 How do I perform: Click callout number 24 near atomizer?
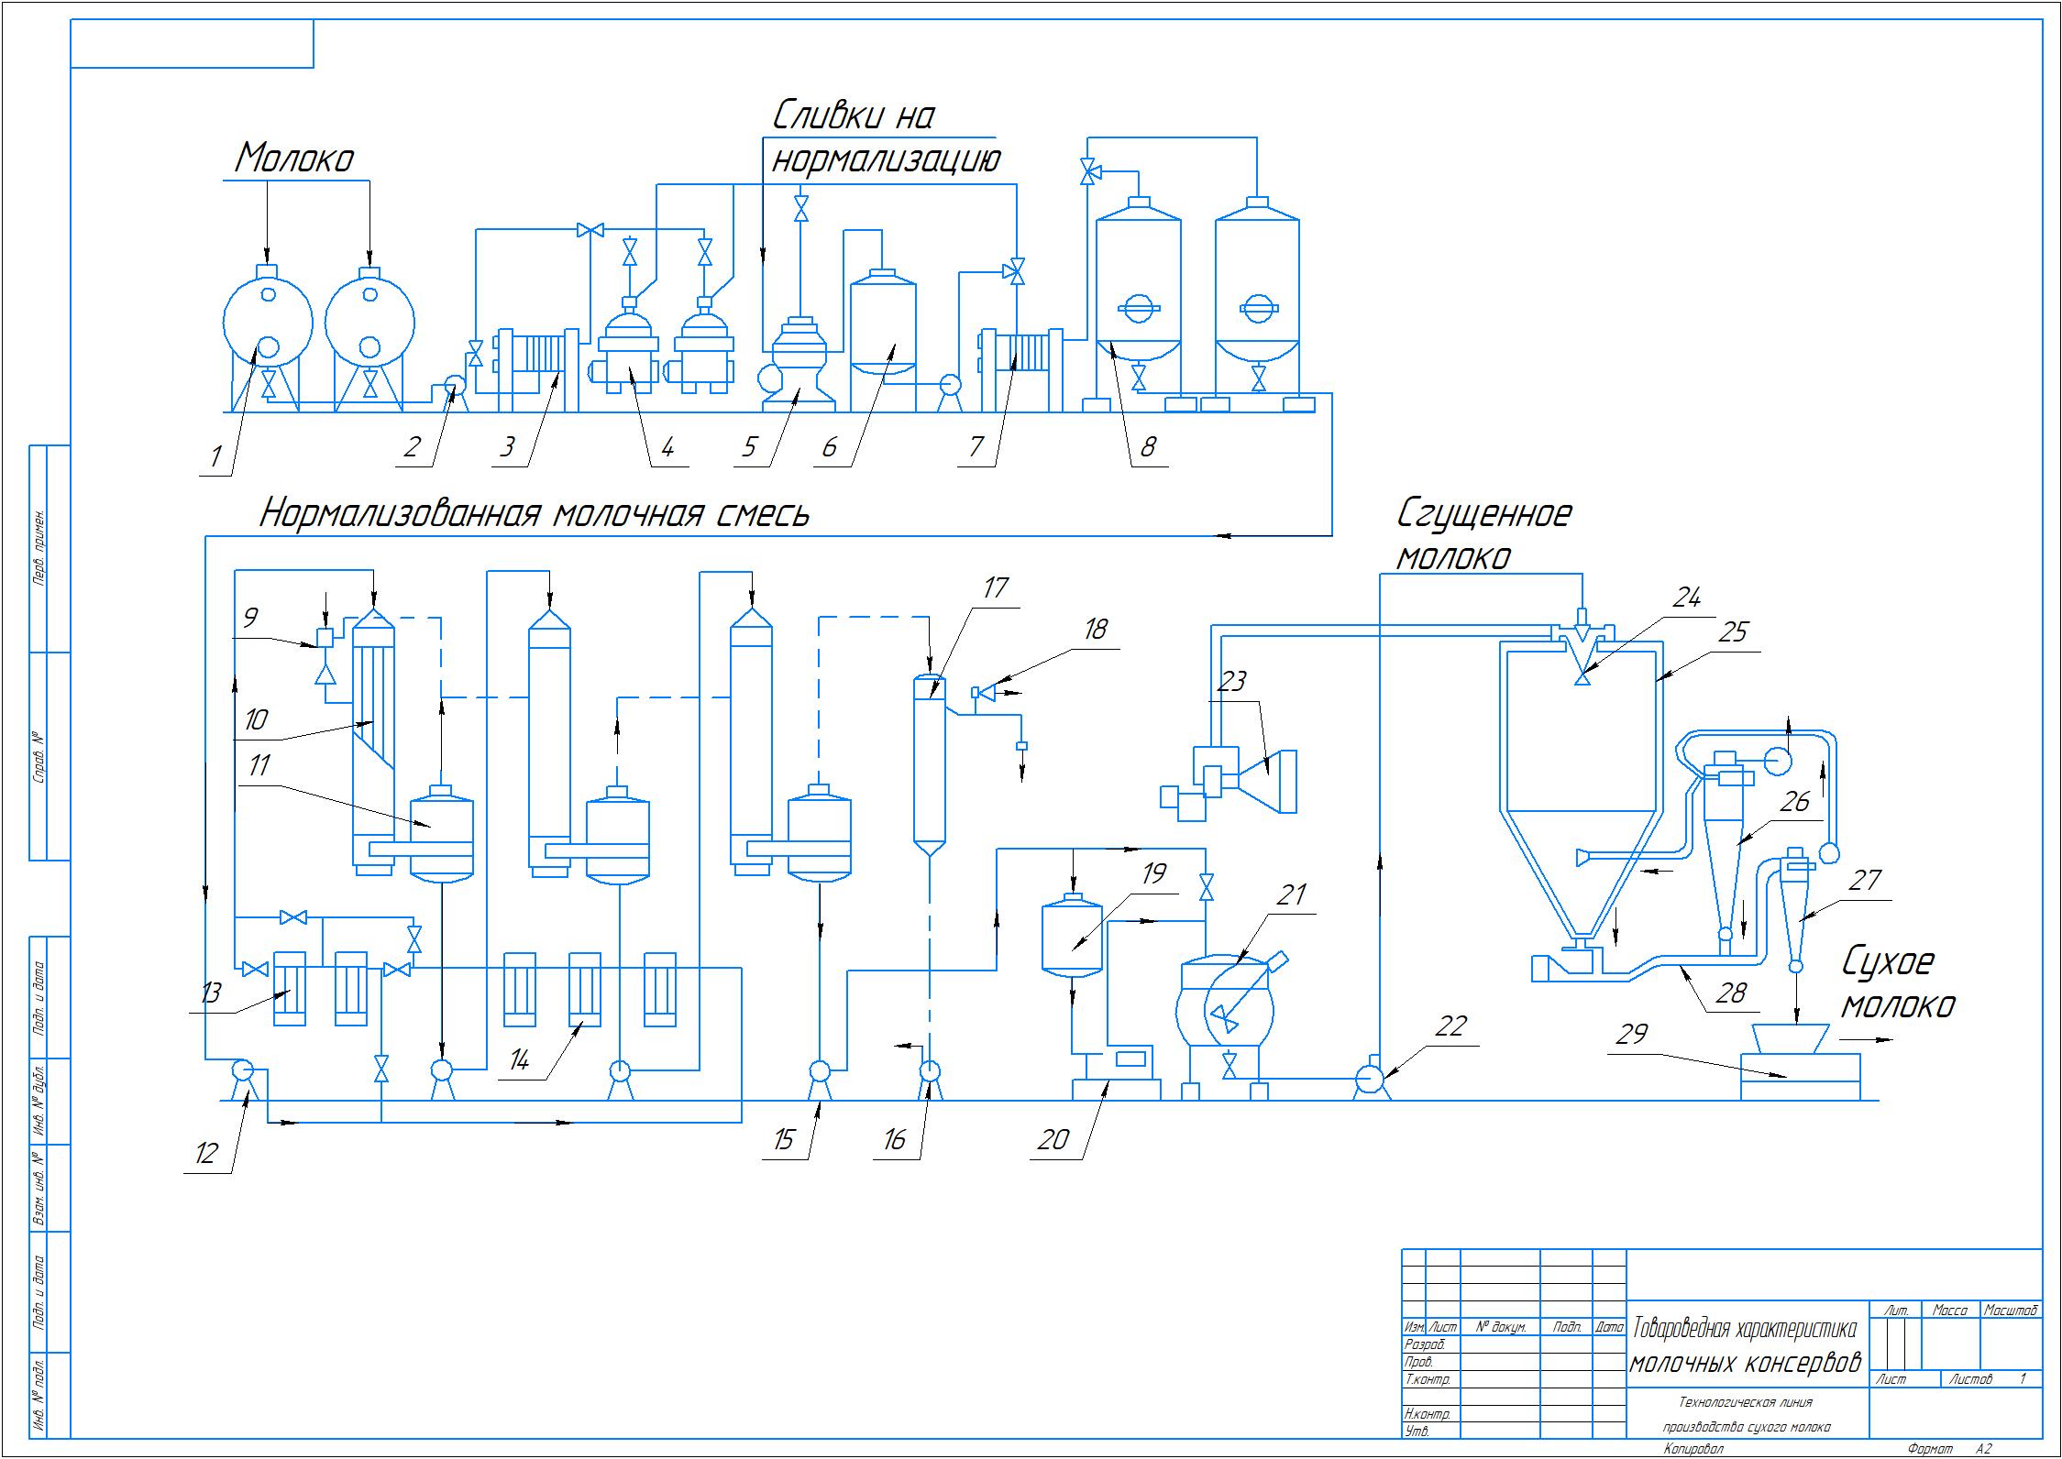tap(1686, 598)
